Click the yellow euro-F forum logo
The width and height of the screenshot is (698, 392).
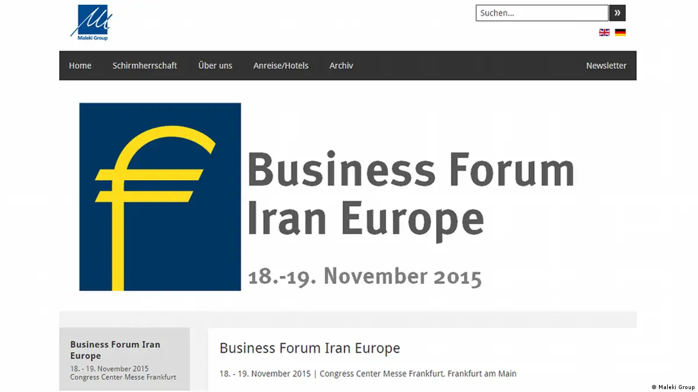coord(160,197)
